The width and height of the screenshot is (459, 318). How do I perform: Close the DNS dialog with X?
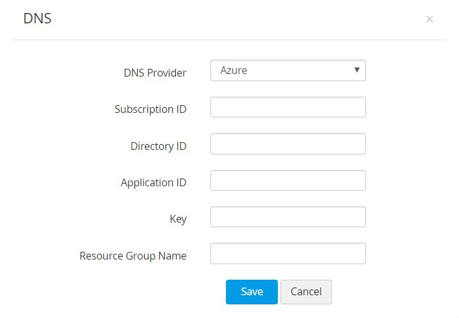pos(429,19)
